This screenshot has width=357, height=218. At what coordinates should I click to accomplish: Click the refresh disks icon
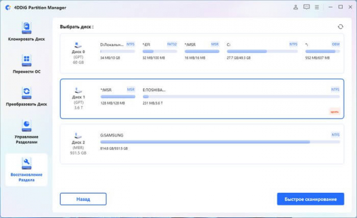click(340, 27)
